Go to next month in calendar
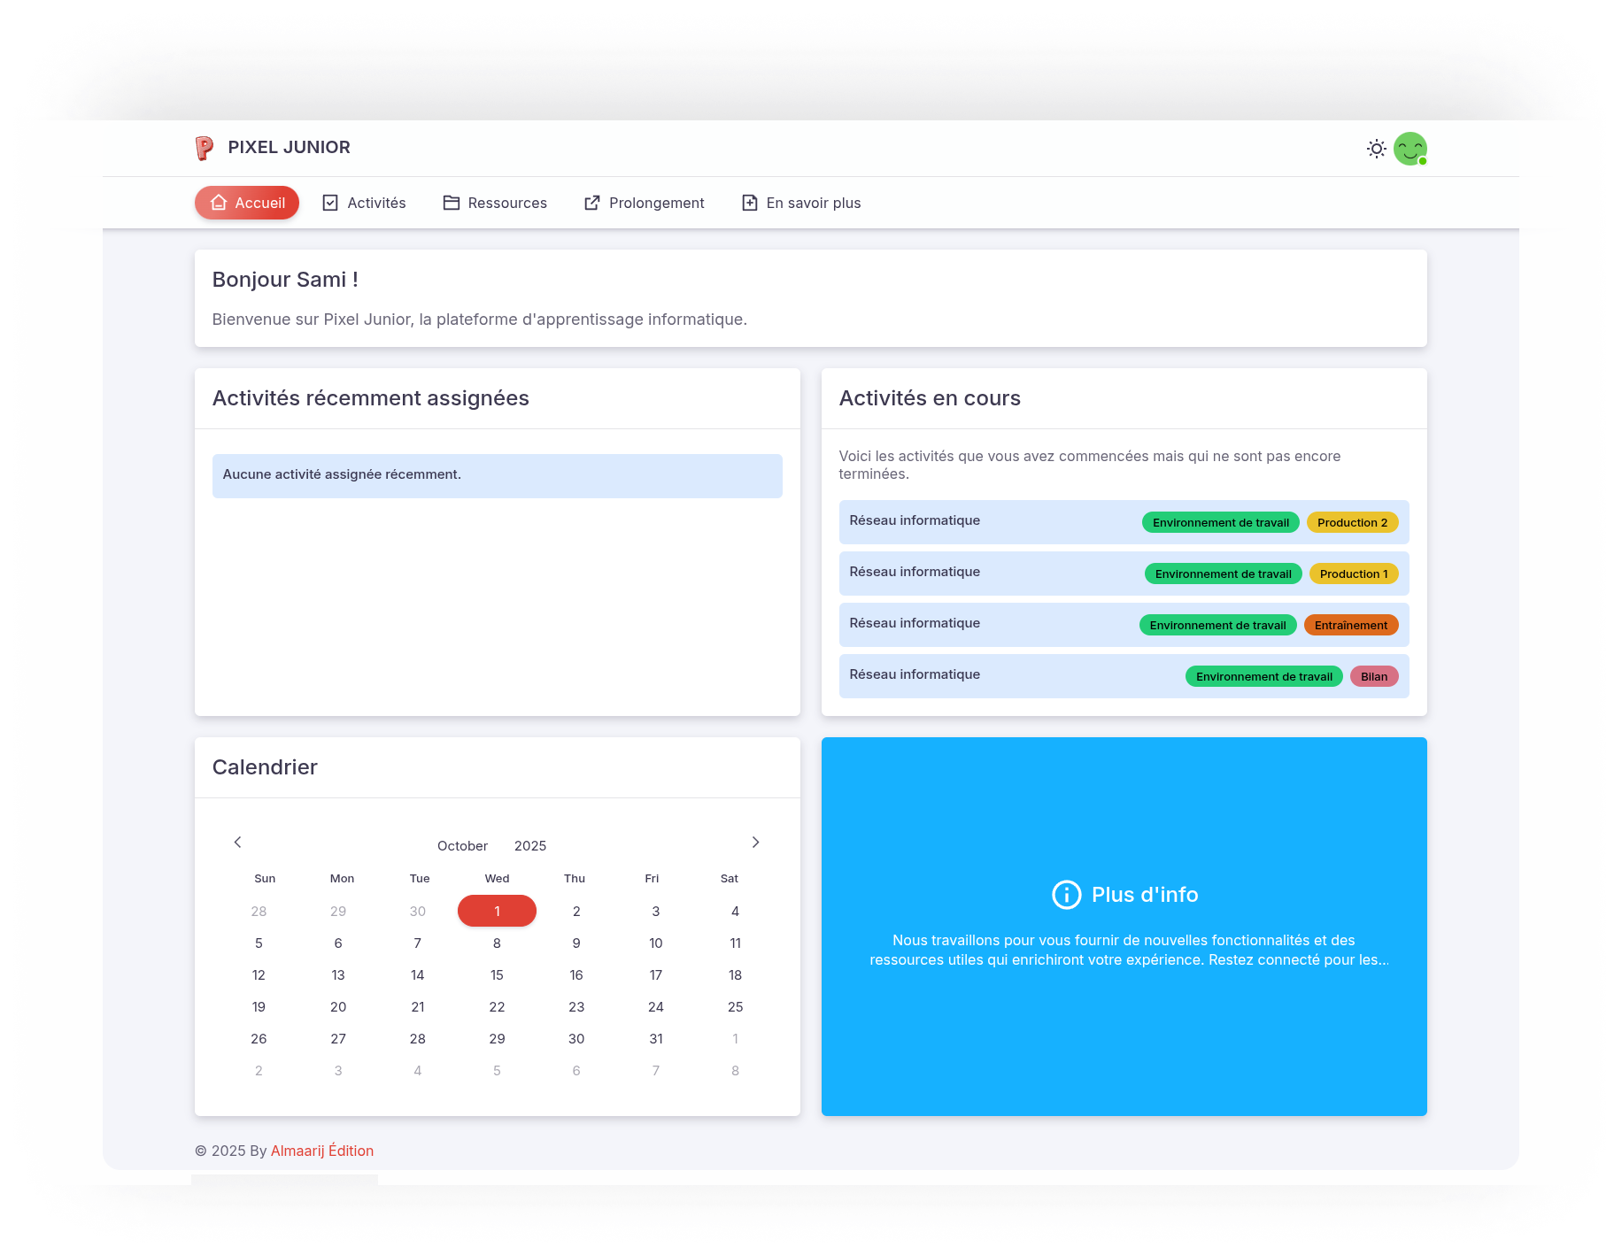The width and height of the screenshot is (1622, 1255). [755, 842]
